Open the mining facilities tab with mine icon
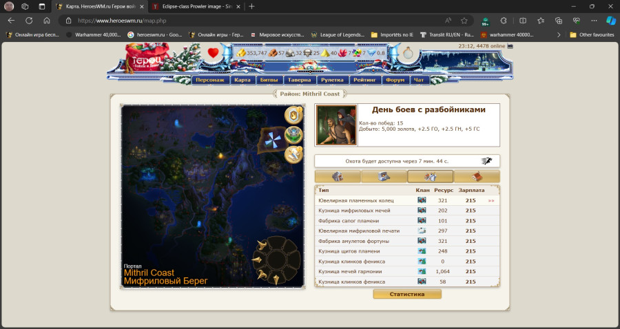 point(338,177)
